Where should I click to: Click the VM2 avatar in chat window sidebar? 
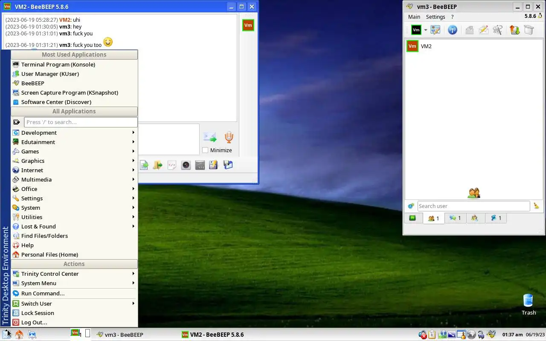click(x=248, y=25)
